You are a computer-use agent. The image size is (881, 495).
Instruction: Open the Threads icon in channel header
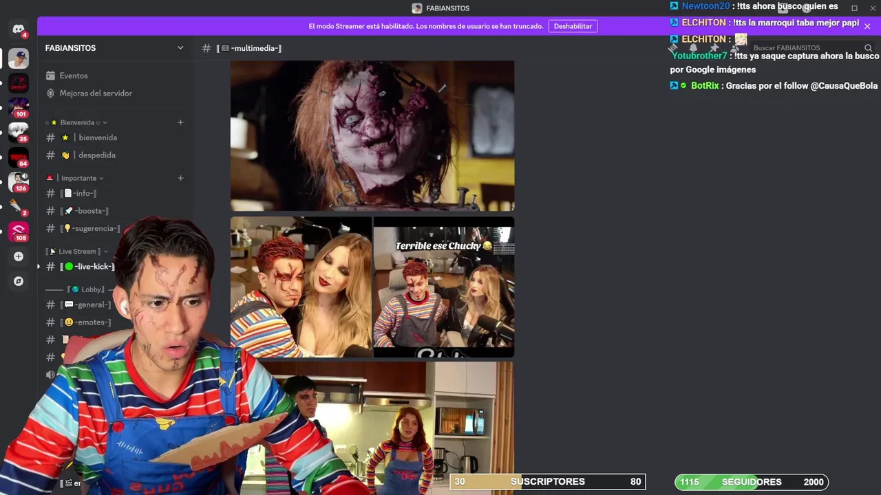[673, 48]
